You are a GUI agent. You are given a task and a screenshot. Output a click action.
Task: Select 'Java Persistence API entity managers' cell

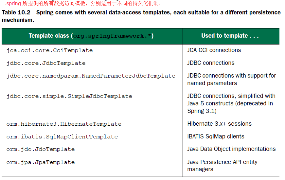(222, 166)
